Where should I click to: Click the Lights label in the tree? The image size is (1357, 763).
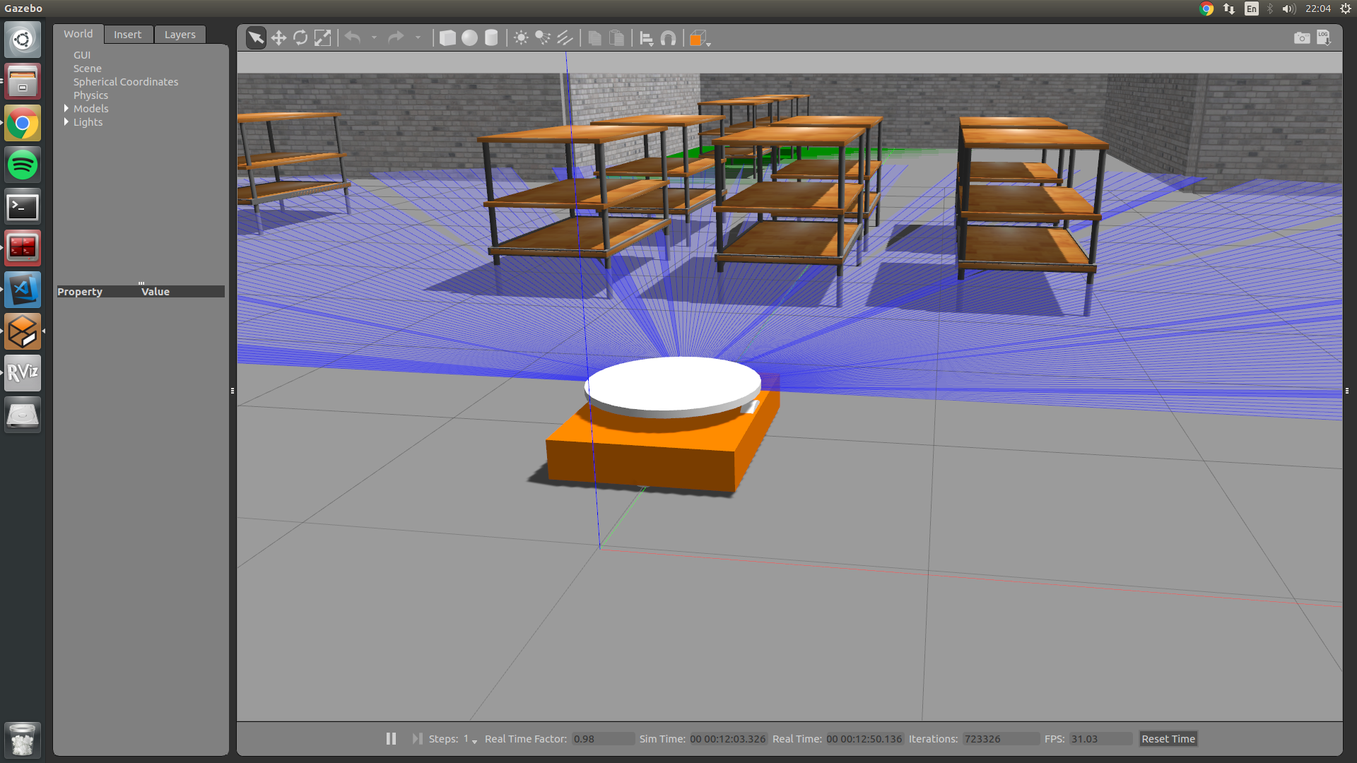88,122
